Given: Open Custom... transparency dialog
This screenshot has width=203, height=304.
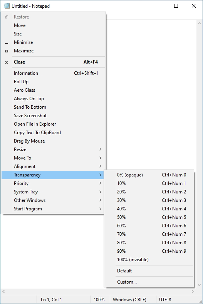Looking at the screenshot, I should (149, 282).
